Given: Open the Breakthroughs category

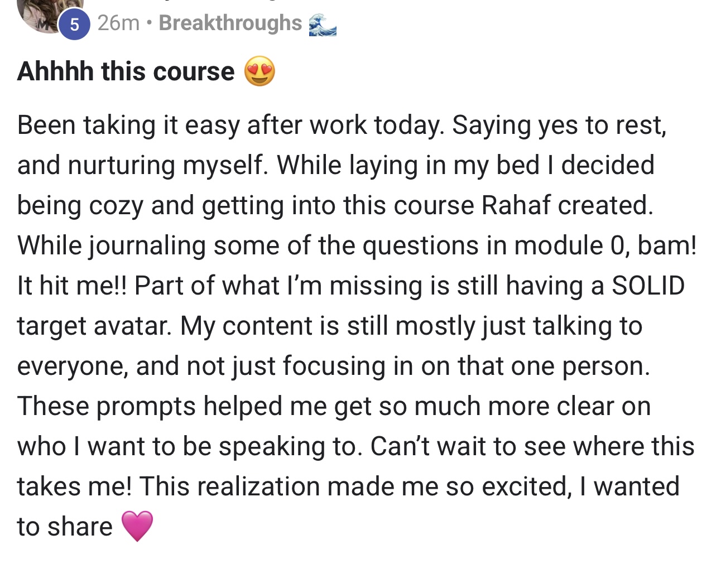Looking at the screenshot, I should [x=230, y=23].
